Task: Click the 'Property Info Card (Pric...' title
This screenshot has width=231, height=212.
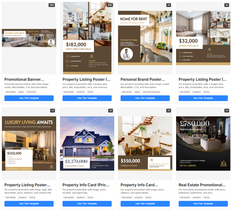Action: [86, 185]
